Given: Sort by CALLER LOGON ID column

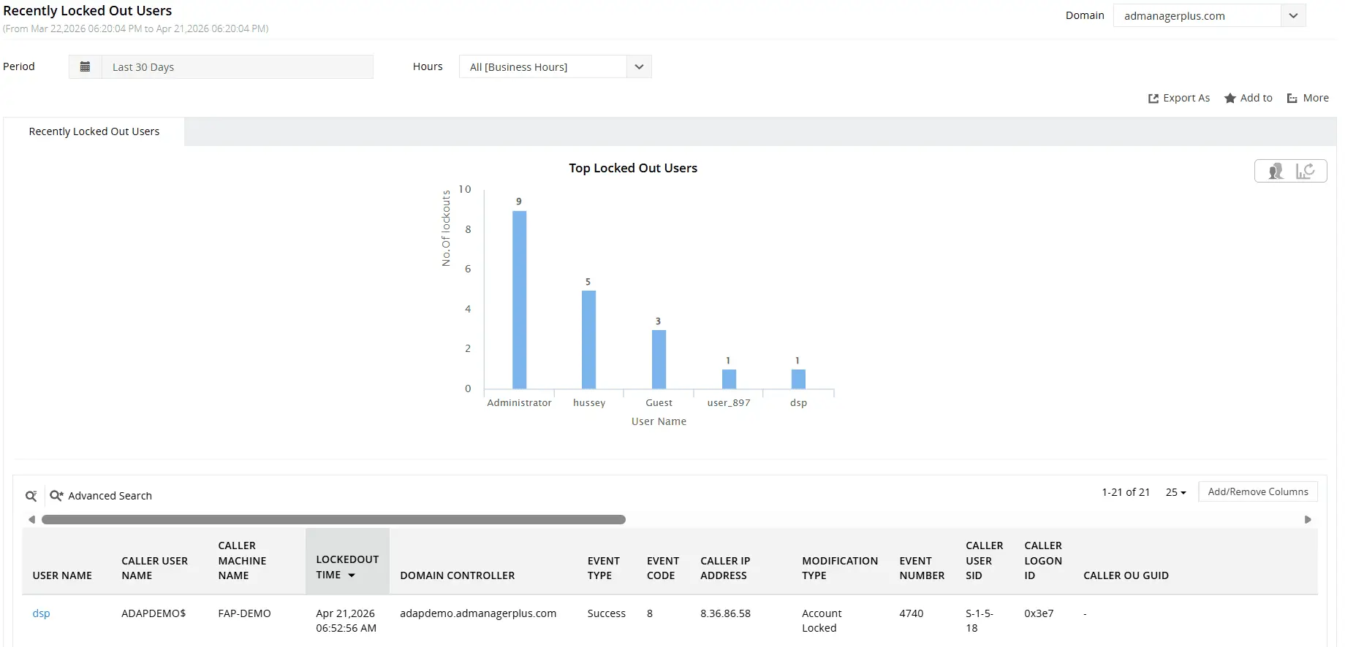Looking at the screenshot, I should pos(1043,561).
